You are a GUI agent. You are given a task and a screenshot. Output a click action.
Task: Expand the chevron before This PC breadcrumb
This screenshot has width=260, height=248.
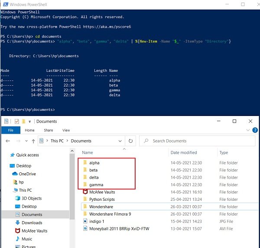47,141
